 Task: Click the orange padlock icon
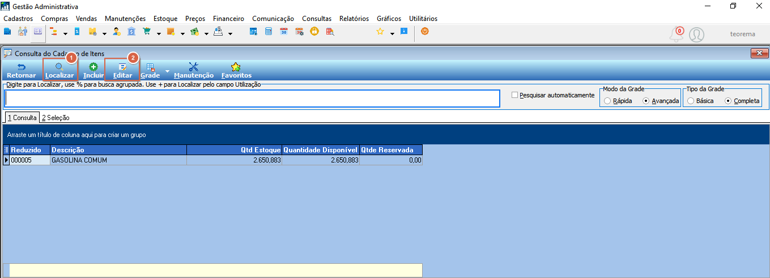(x=313, y=32)
